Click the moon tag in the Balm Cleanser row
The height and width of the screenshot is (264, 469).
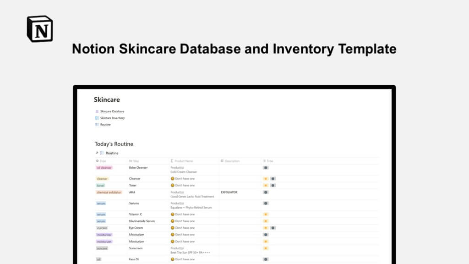266,168
